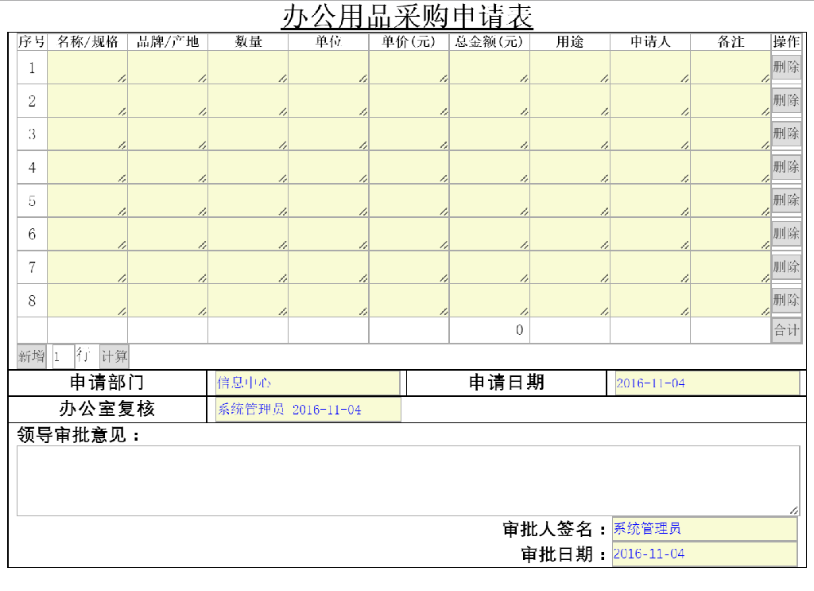The image size is (814, 591).
Task: Click 删除 button for row 4
Action: [x=786, y=167]
